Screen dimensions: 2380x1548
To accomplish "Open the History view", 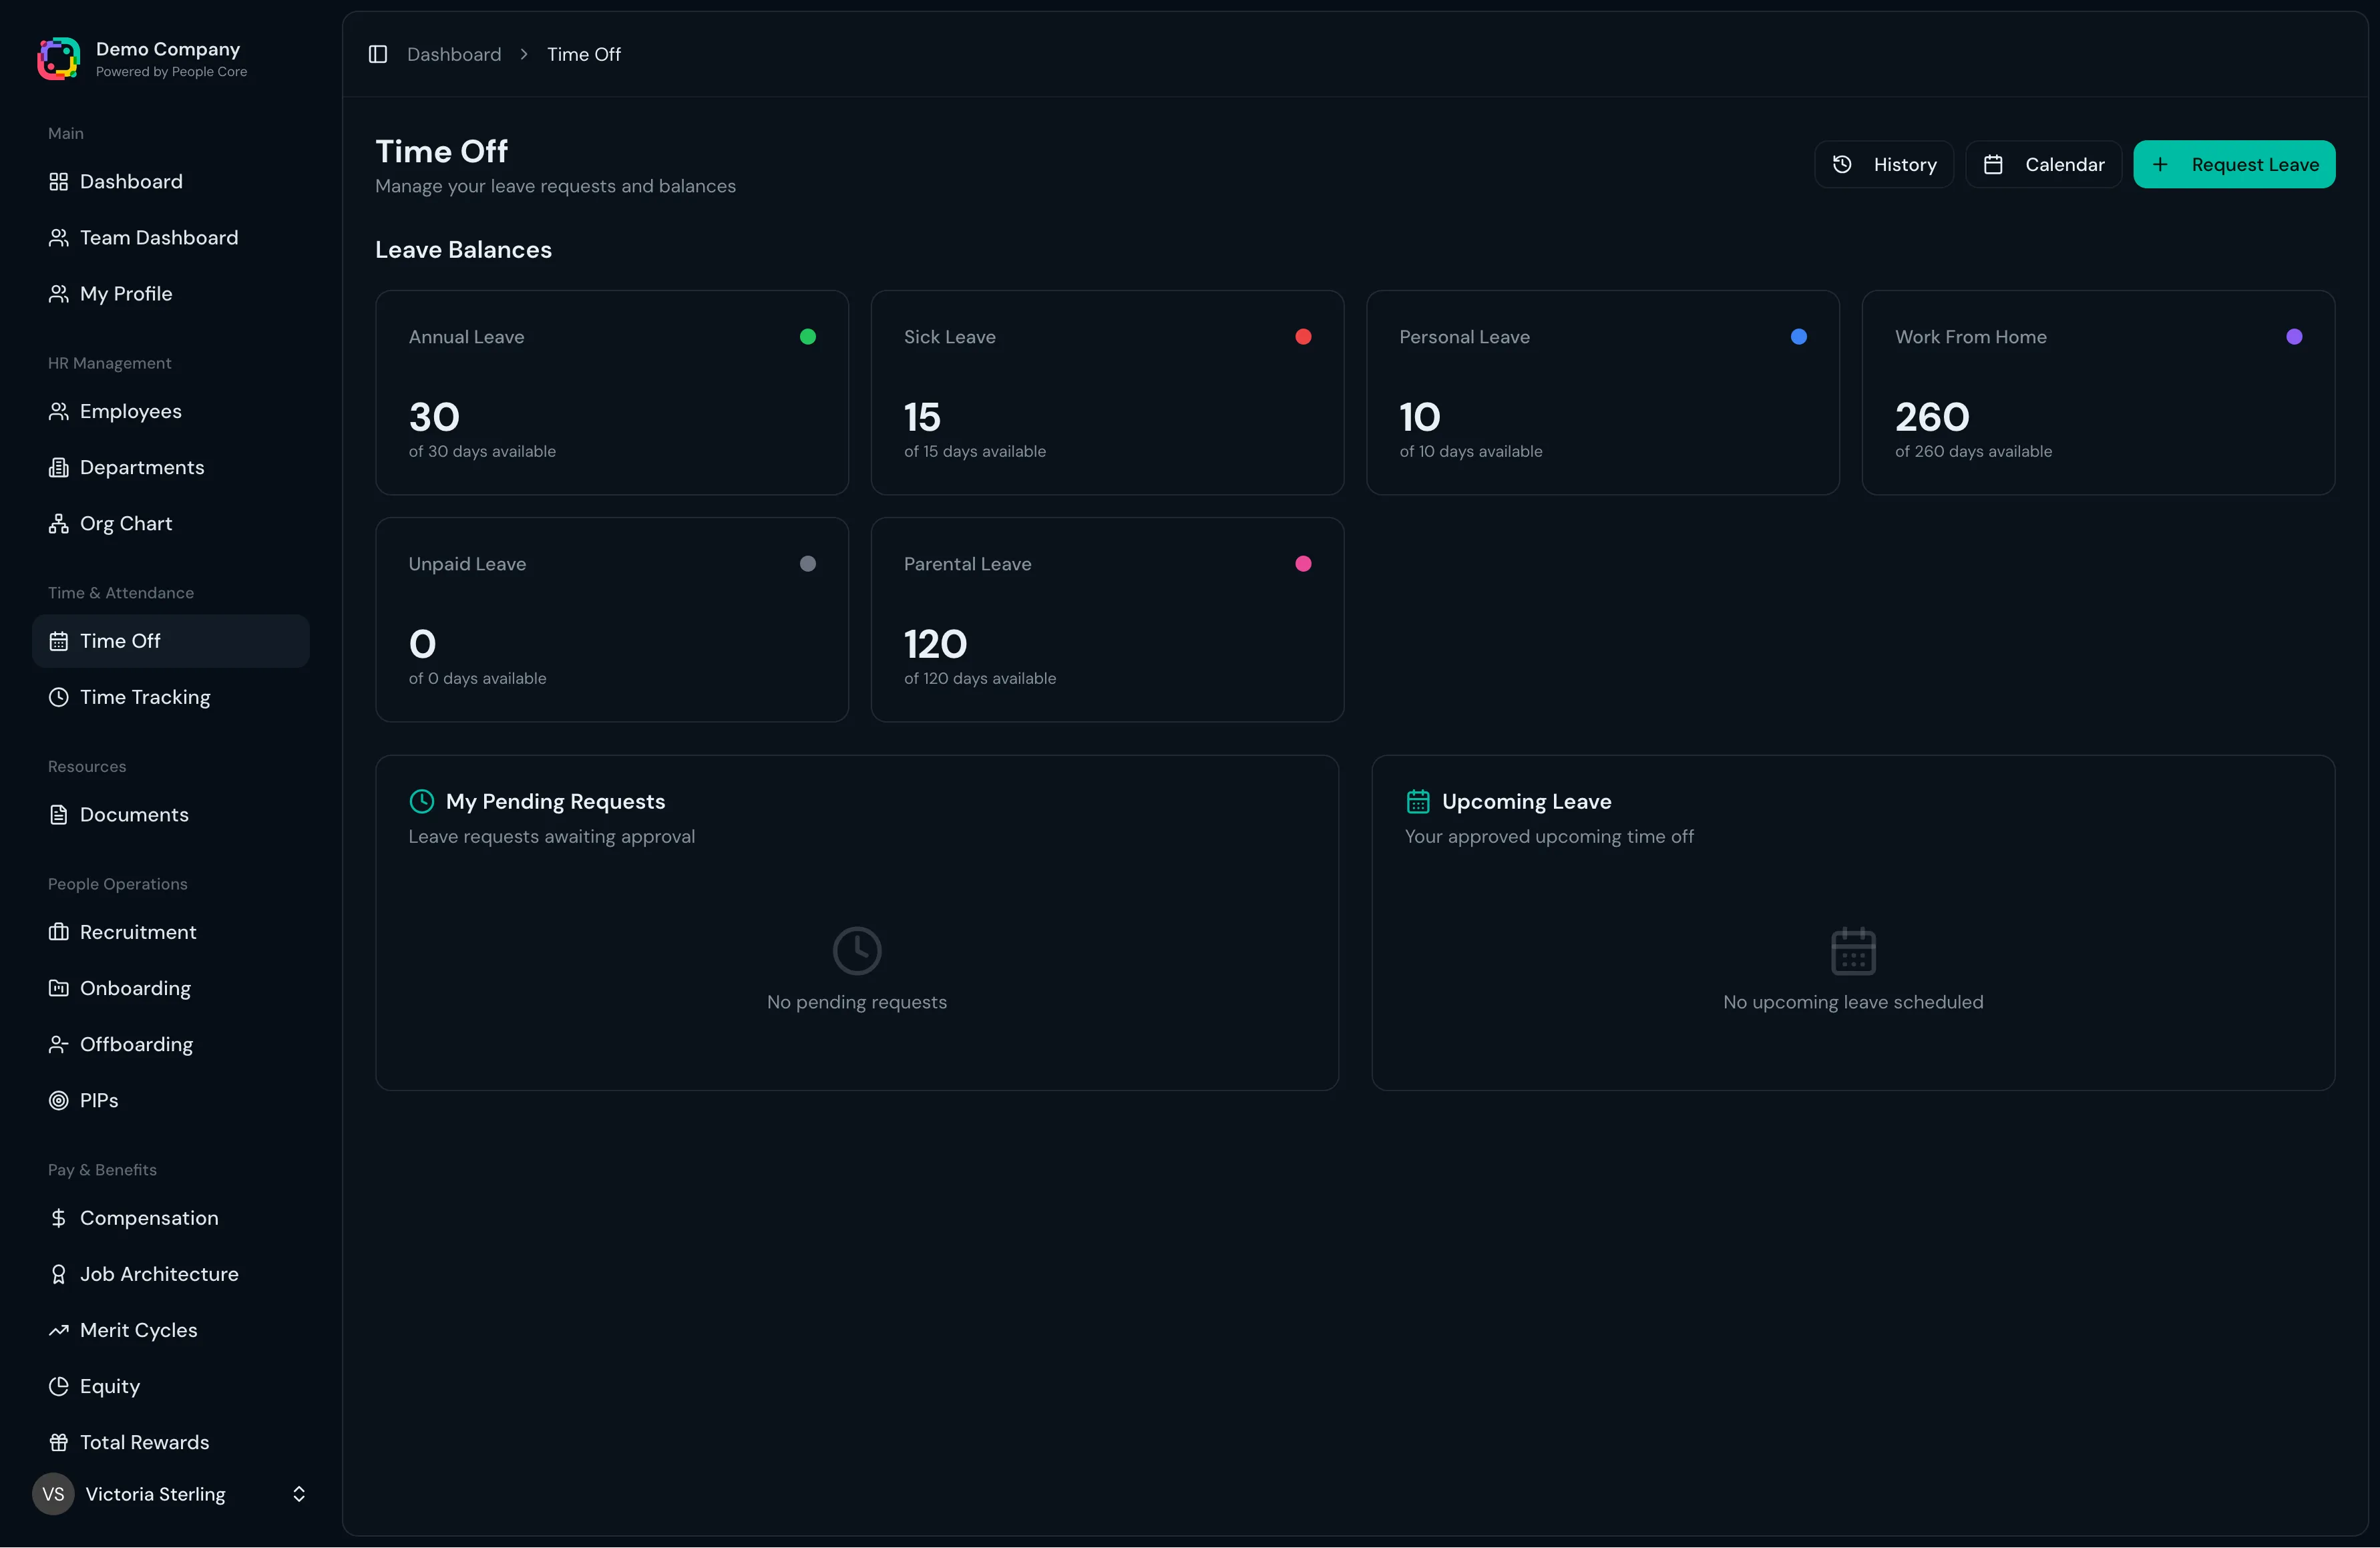I will pos(1884,164).
